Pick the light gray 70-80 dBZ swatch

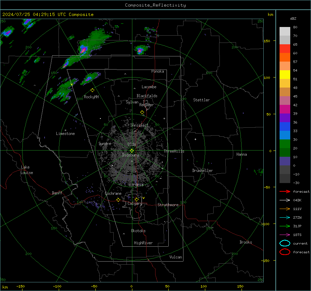click(x=285, y=31)
